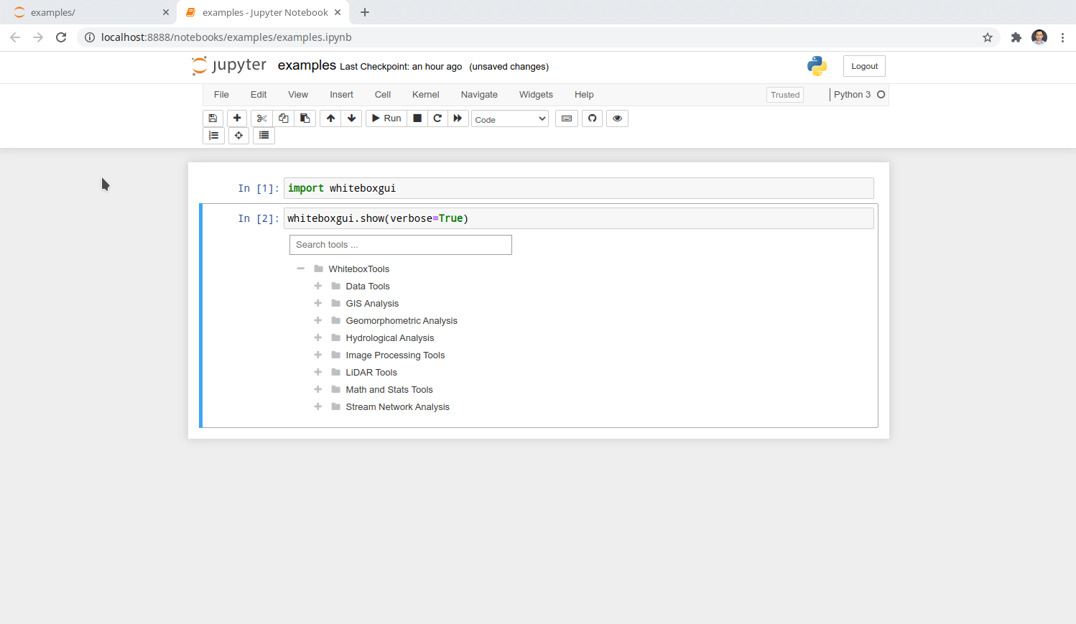Open a new browser tab

(x=365, y=12)
